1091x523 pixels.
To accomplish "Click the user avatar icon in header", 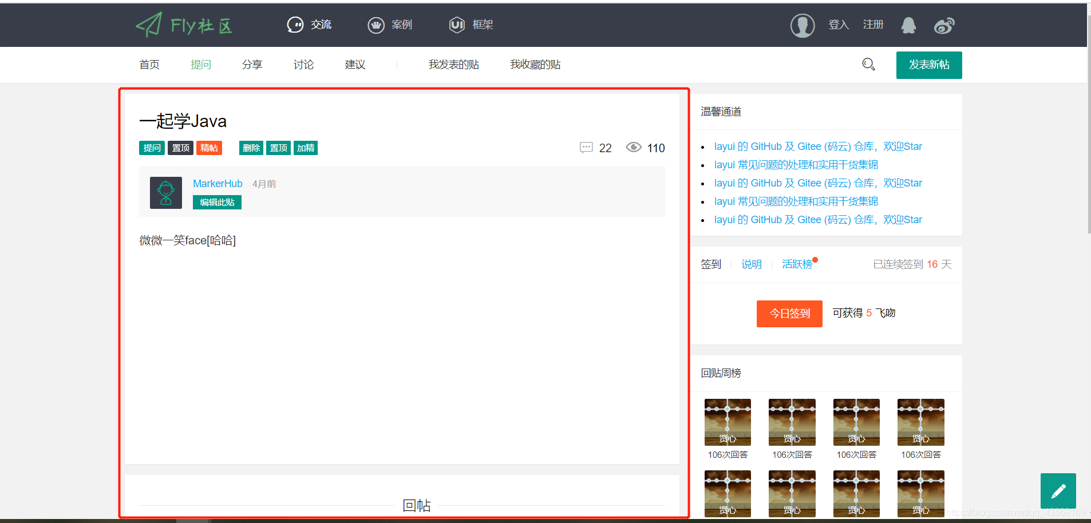I will click(803, 25).
